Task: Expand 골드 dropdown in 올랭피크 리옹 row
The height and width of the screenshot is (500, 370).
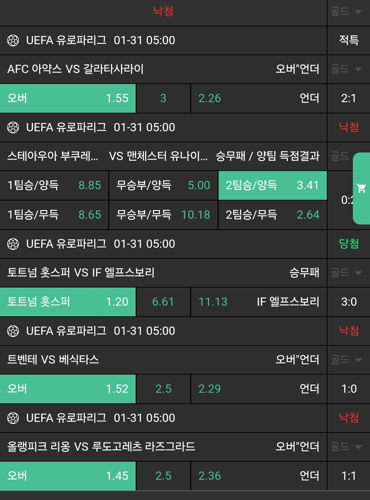Action: (x=347, y=447)
